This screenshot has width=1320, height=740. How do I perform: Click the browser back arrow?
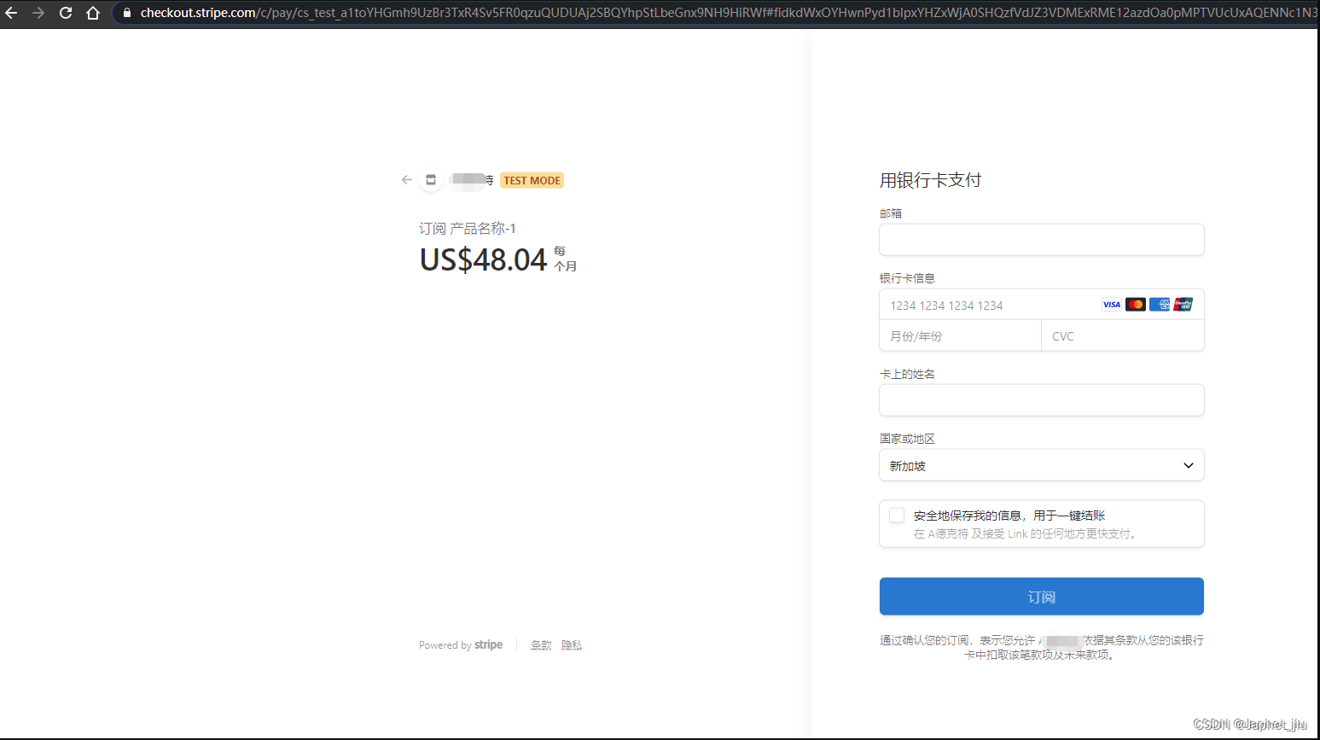(11, 13)
